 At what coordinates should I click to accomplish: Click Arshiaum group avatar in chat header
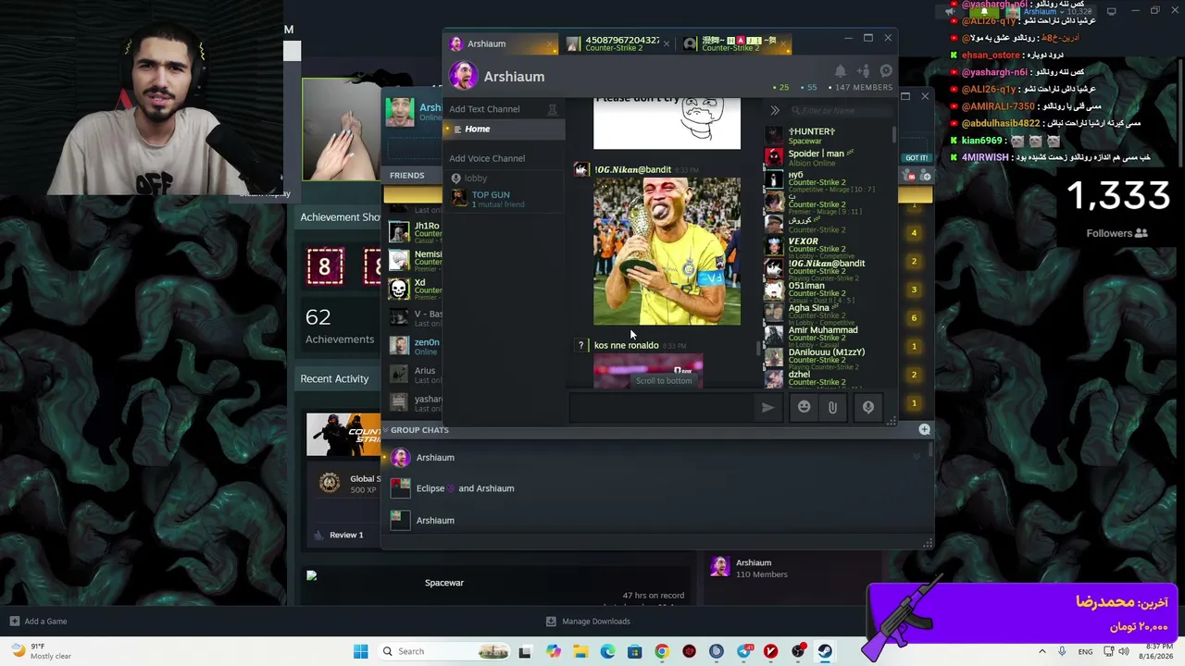[x=463, y=76]
